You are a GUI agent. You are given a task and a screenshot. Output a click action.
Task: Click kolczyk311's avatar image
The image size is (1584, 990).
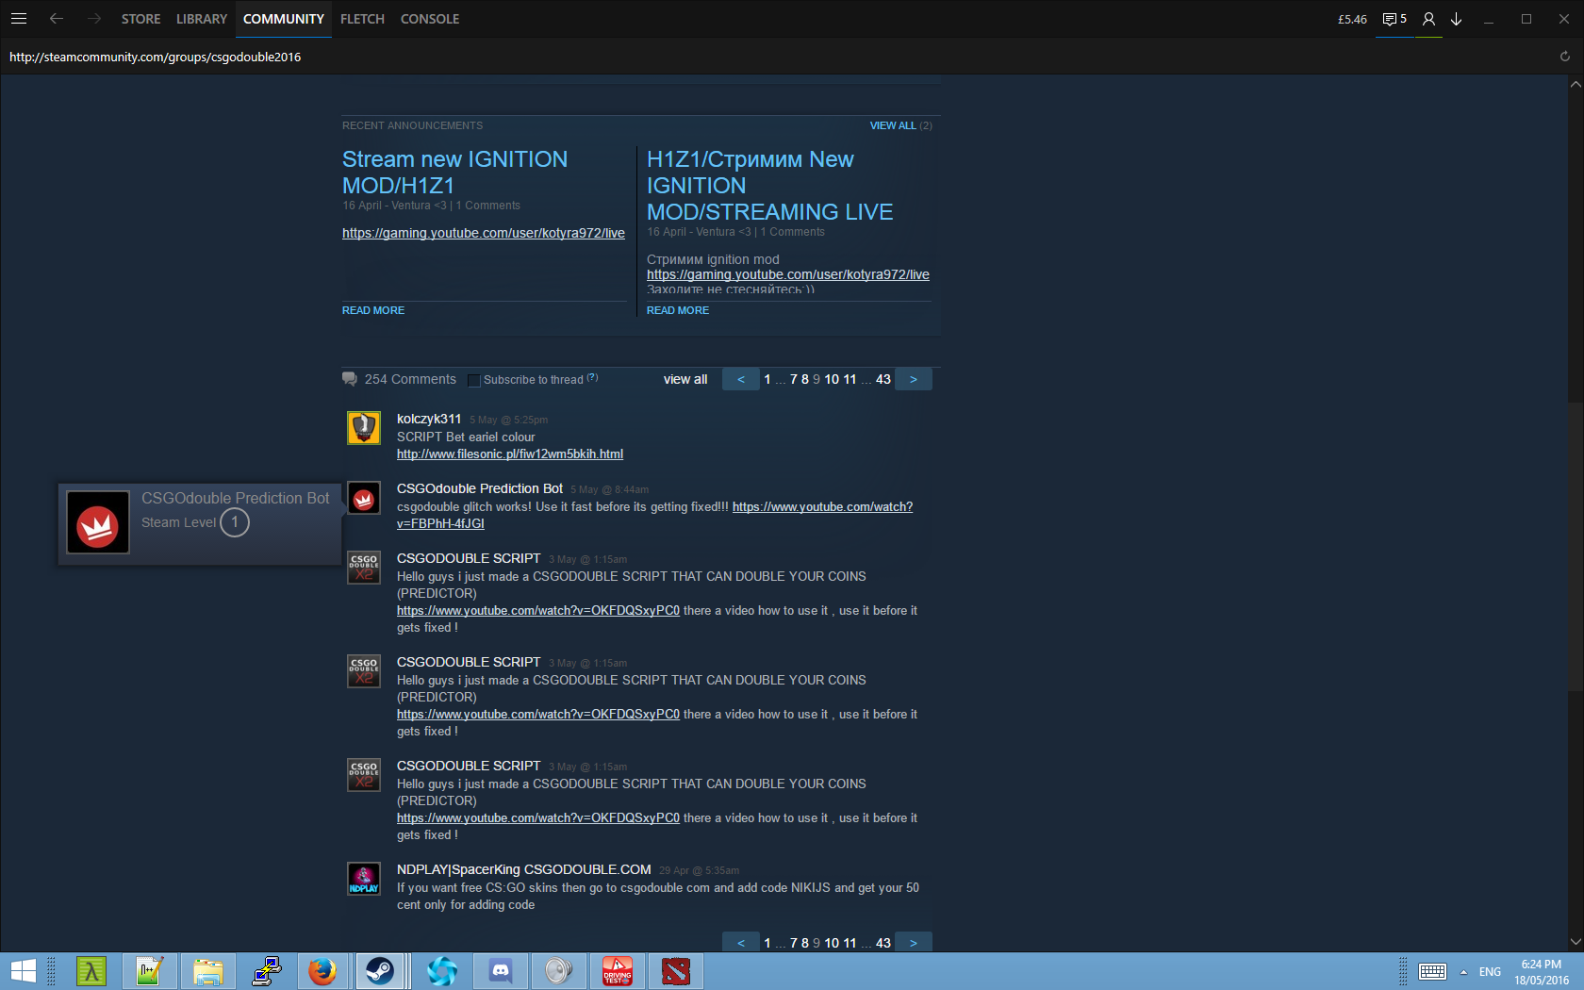364,428
